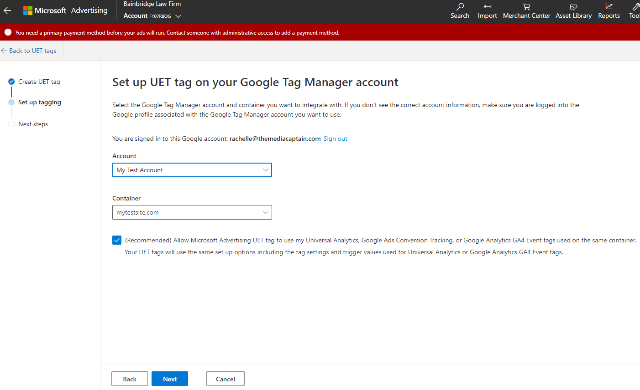Viewport: 640px width, 390px height.
Task: Sign out of the Google account
Action: [x=336, y=139]
